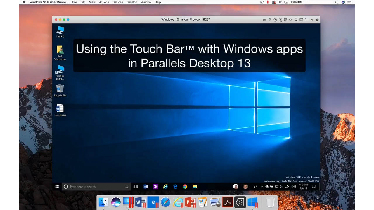The image size is (374, 210).
Task: Click the ENG language indicator
Action: point(294,187)
